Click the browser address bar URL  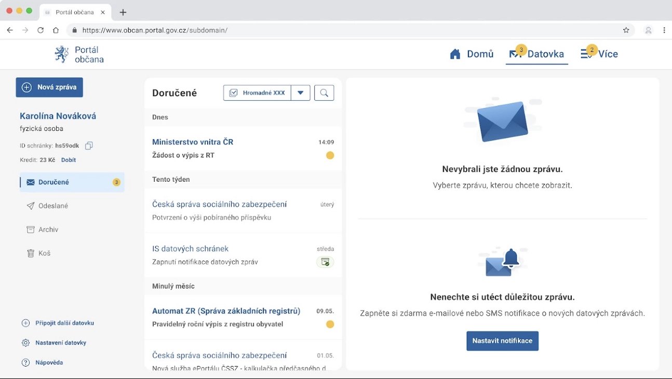[x=155, y=30]
